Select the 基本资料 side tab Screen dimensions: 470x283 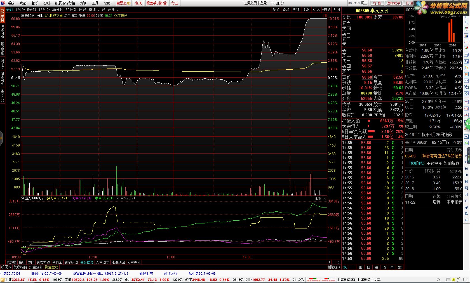coord(3,79)
